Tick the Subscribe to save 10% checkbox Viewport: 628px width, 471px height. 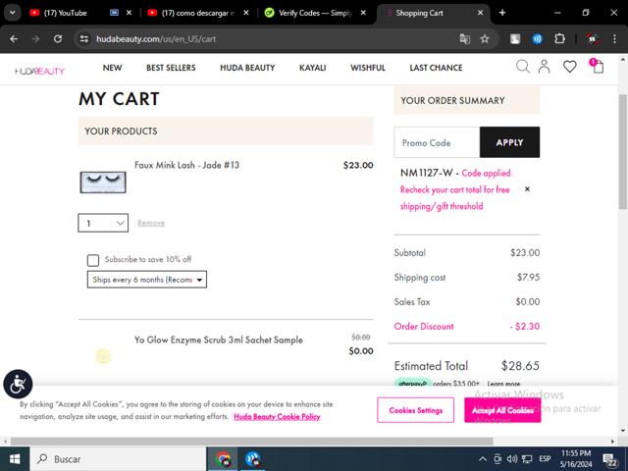(x=93, y=260)
